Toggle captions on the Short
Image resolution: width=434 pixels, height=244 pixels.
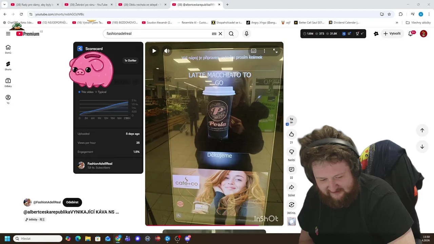pos(254,51)
